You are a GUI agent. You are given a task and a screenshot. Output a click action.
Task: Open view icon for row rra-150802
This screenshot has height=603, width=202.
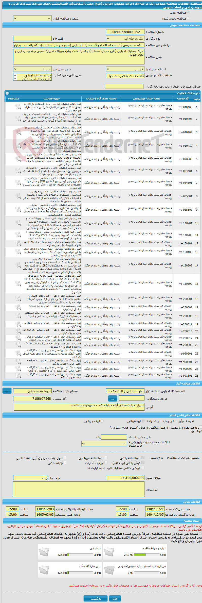18,284
